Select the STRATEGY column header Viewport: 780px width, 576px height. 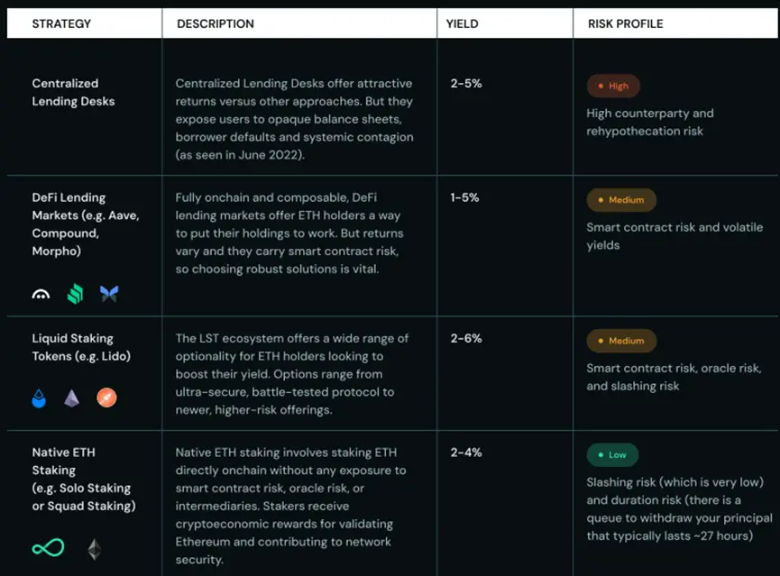coord(61,23)
